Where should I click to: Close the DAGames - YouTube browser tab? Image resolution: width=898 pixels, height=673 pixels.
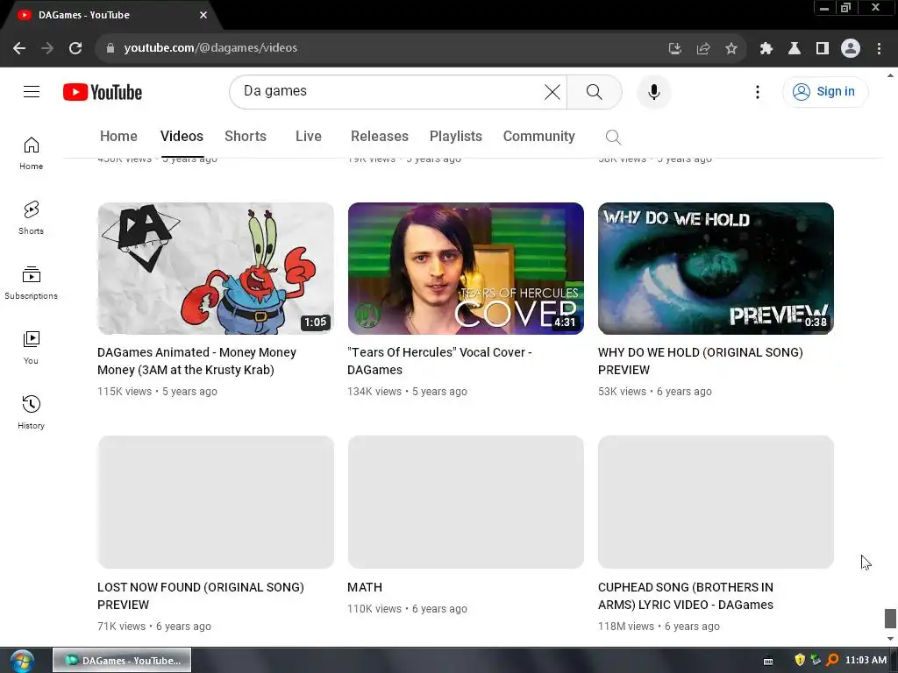[203, 15]
